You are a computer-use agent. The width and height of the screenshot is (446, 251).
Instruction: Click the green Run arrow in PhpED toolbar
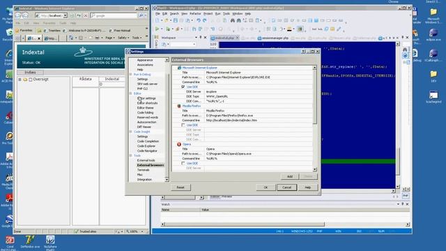coord(157,29)
